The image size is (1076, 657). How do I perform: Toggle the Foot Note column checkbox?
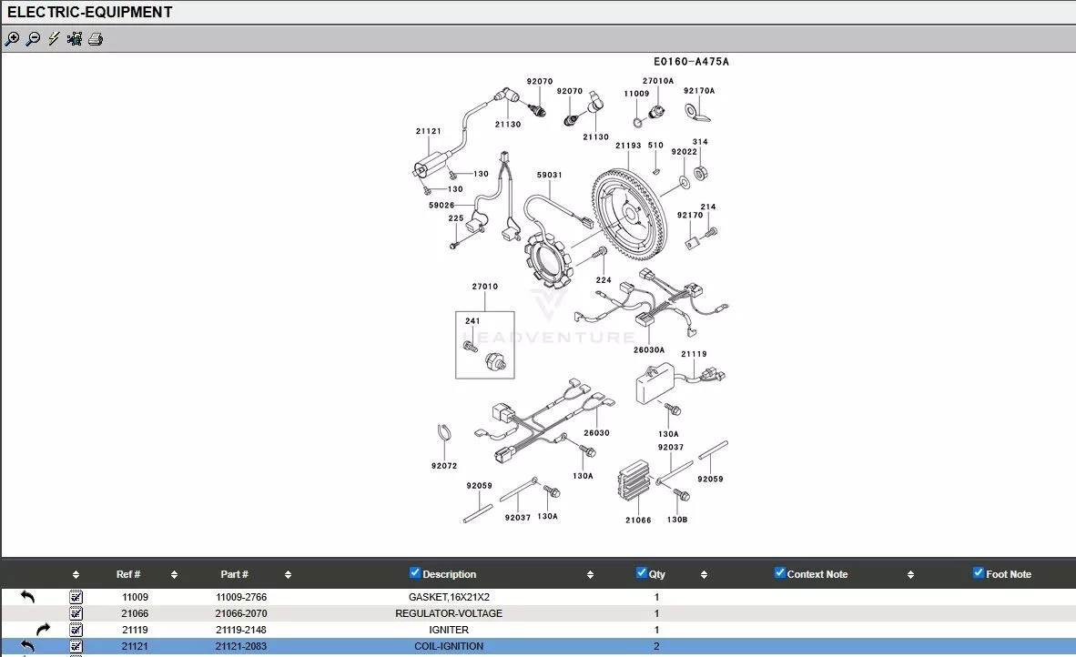coord(979,573)
